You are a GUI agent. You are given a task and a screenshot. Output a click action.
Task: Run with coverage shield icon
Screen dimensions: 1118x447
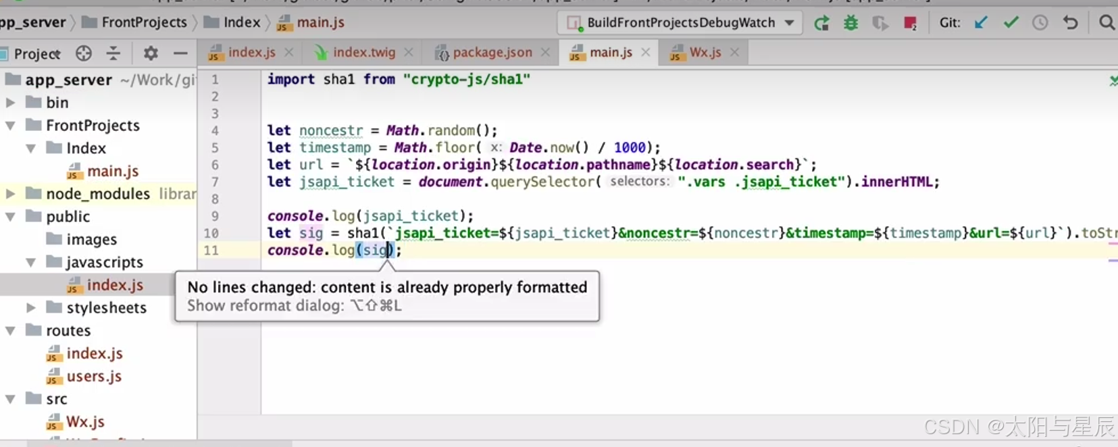(x=880, y=23)
